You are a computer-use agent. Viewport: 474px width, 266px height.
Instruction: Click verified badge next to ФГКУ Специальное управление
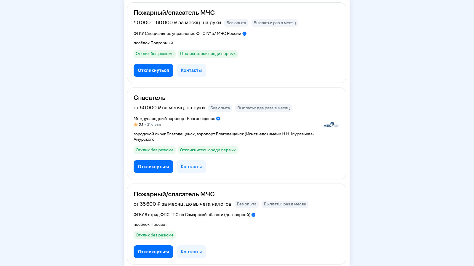click(244, 34)
